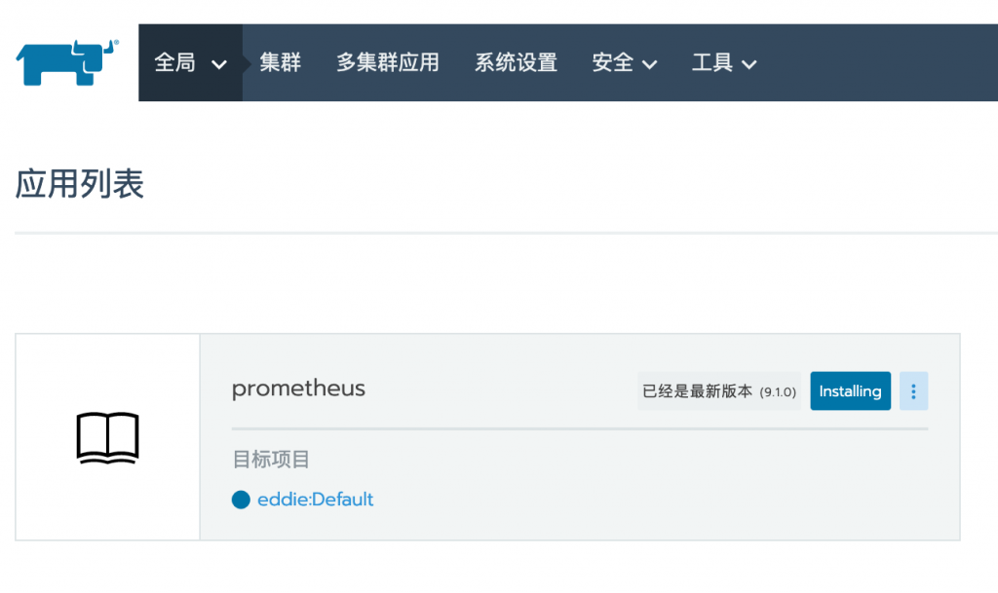Viewport: 998px width, 593px height.
Task: Click the open book catalog icon
Action: click(107, 438)
